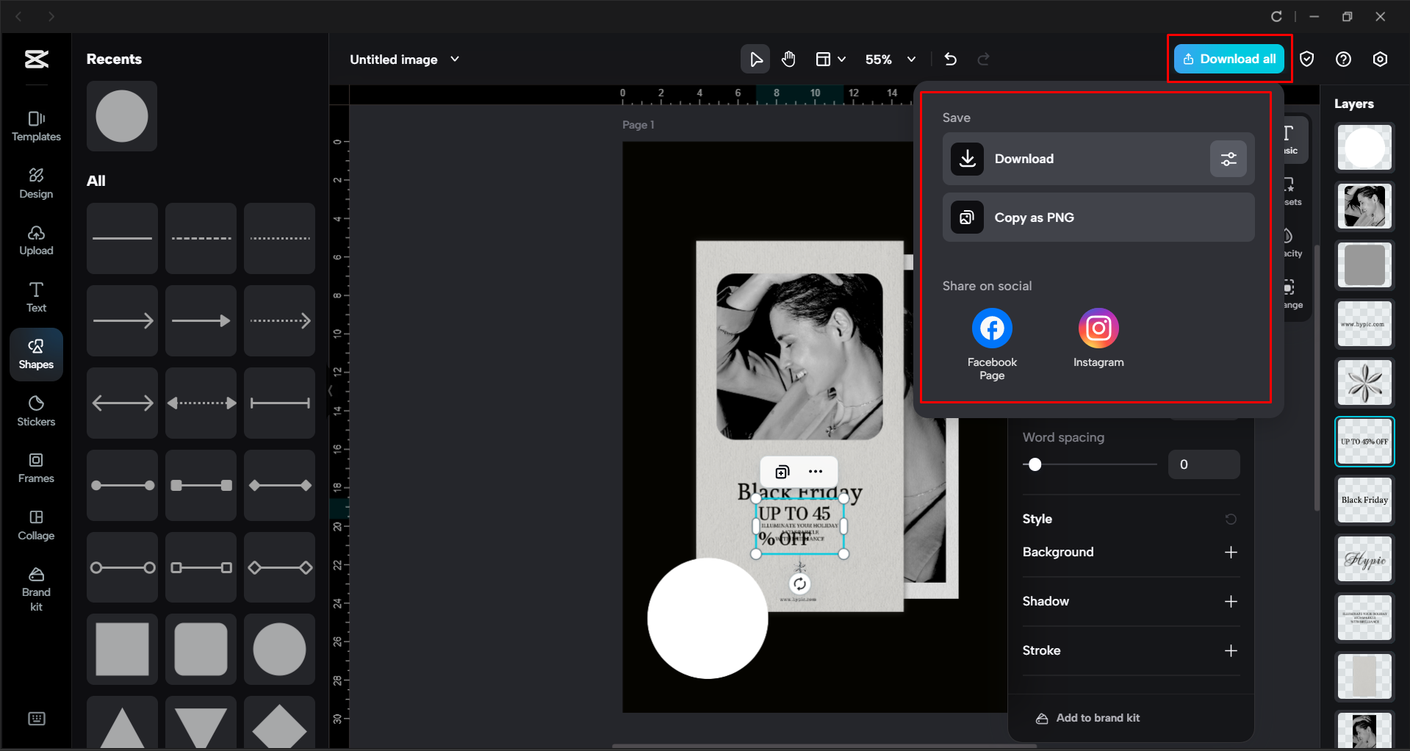Open download format settings icon
The height and width of the screenshot is (751, 1410).
(1228, 159)
